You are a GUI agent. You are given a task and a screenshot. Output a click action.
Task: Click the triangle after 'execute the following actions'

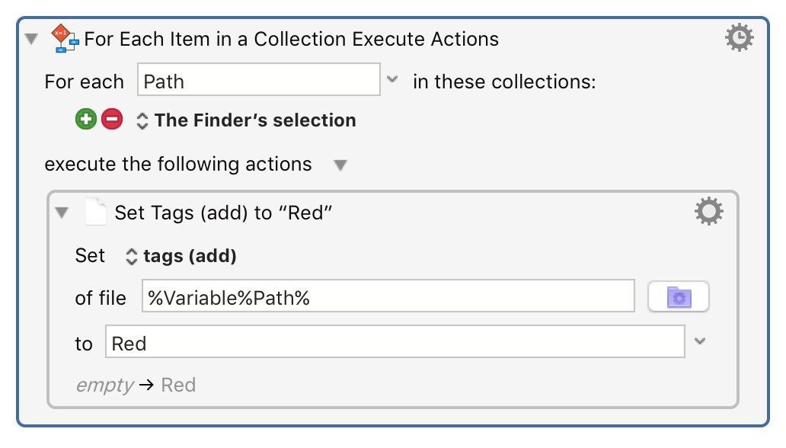coord(340,165)
